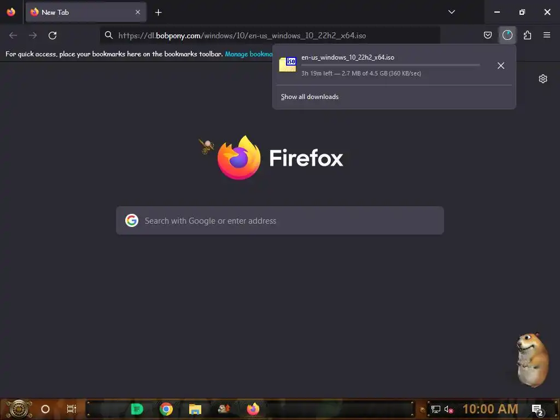This screenshot has height=420, width=560.
Task: Save page to Pocket
Action: point(487,35)
